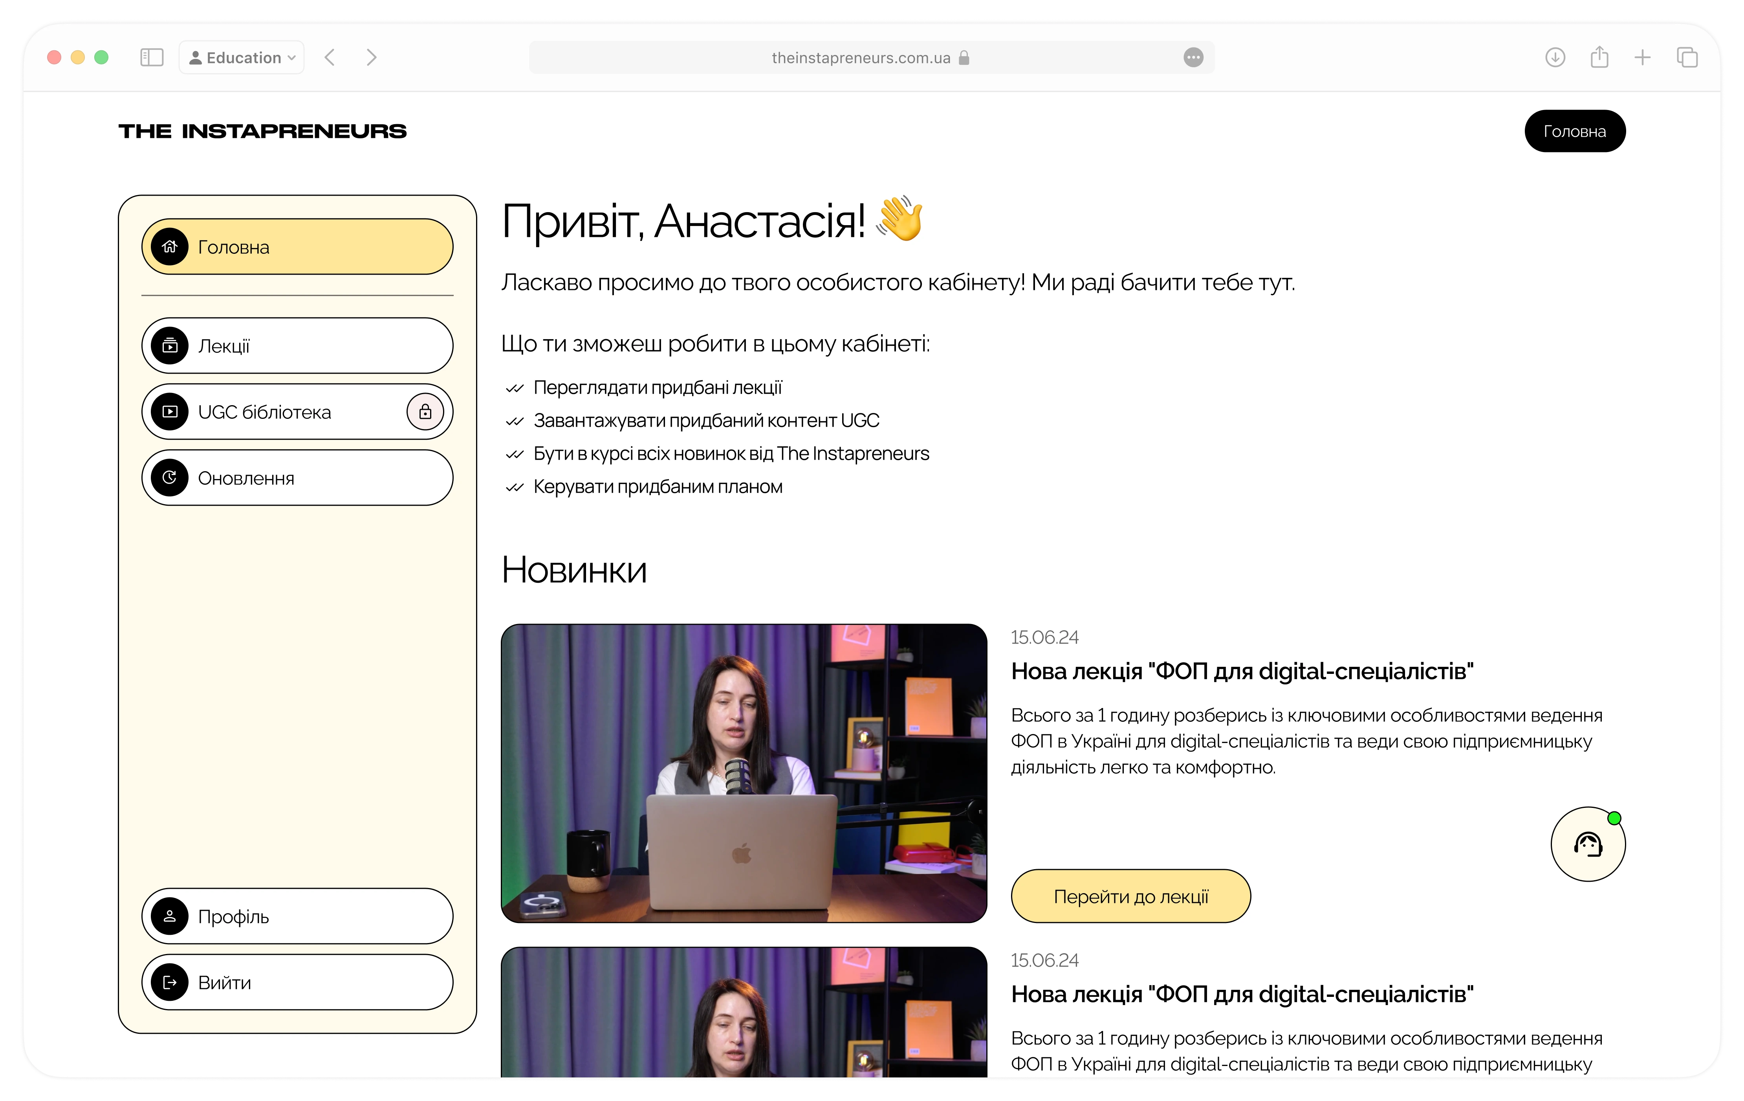Open the browser downloads icon

click(1554, 57)
